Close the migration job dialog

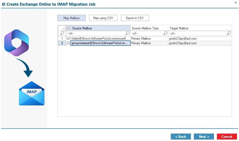tap(235, 3)
